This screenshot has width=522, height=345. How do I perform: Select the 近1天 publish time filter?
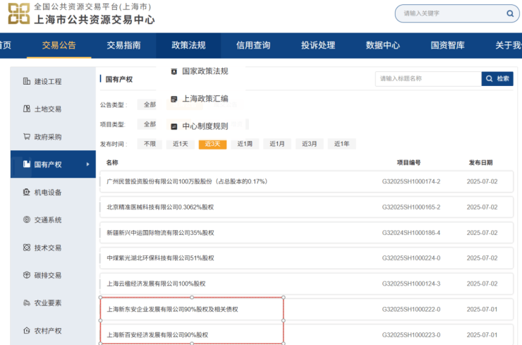(180, 144)
